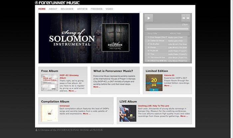Click Album Title column header
This screenshot has width=233, height=138.
[x=175, y=34]
